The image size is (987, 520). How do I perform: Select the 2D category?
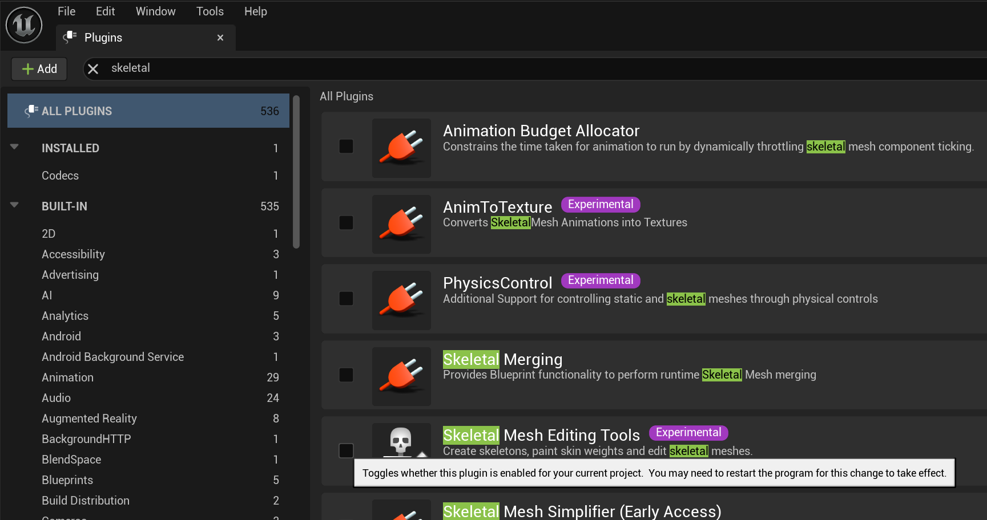[148, 234]
